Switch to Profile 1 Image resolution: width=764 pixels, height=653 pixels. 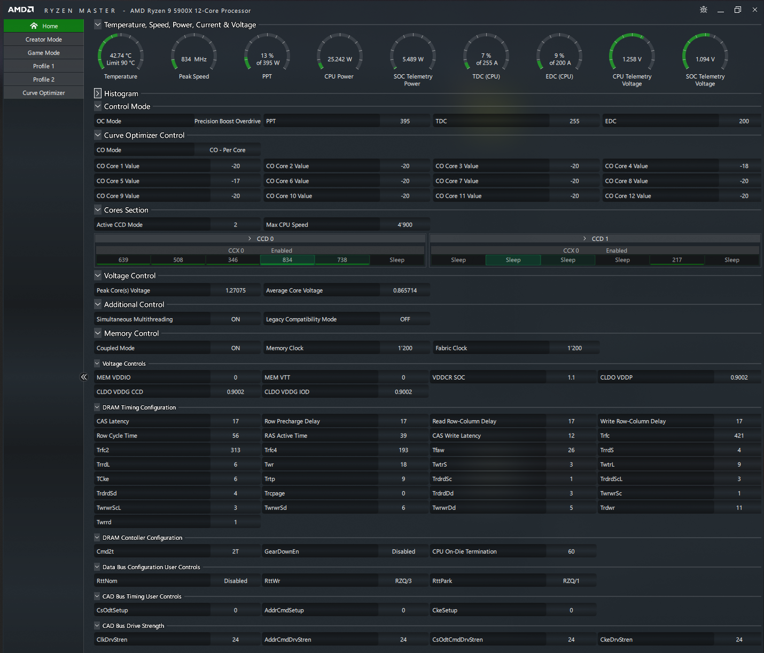[44, 66]
